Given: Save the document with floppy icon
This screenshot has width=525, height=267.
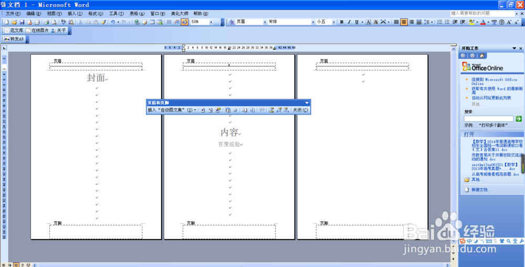Looking at the screenshot, I should coord(22,22).
